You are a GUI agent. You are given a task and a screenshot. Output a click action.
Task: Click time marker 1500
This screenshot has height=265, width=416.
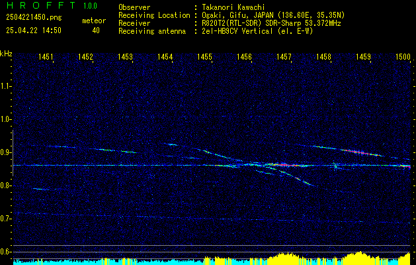(x=403, y=56)
